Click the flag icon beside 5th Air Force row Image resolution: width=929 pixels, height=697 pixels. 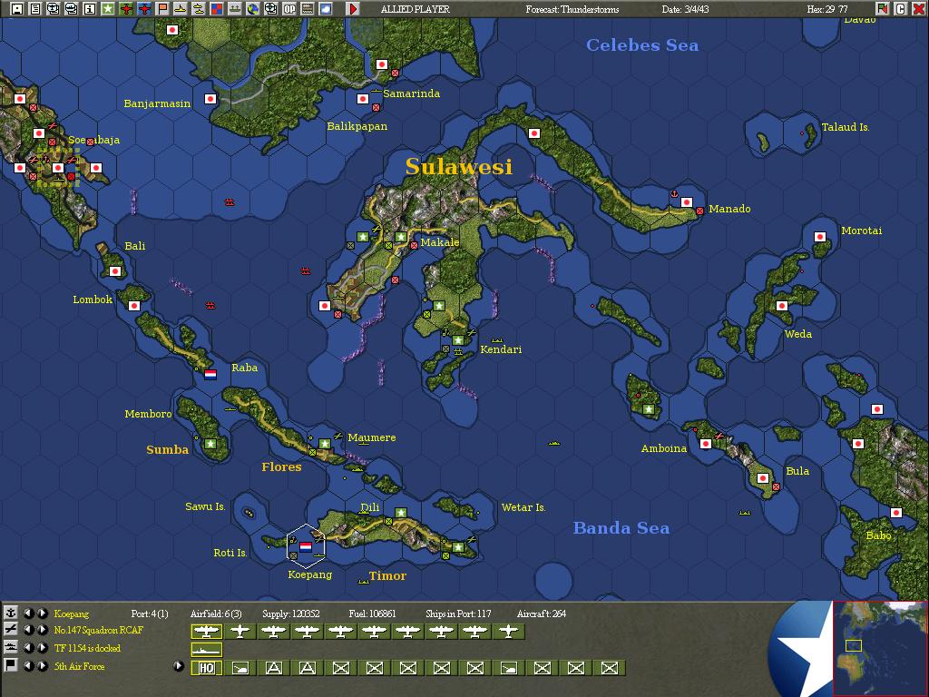click(10, 665)
